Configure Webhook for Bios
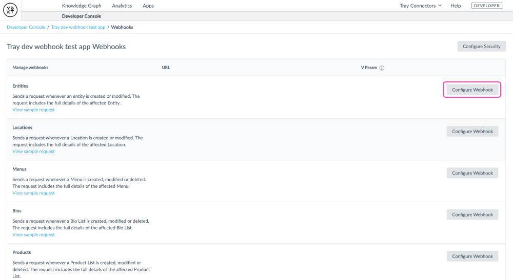The height and width of the screenshot is (280, 513). click(x=472, y=215)
